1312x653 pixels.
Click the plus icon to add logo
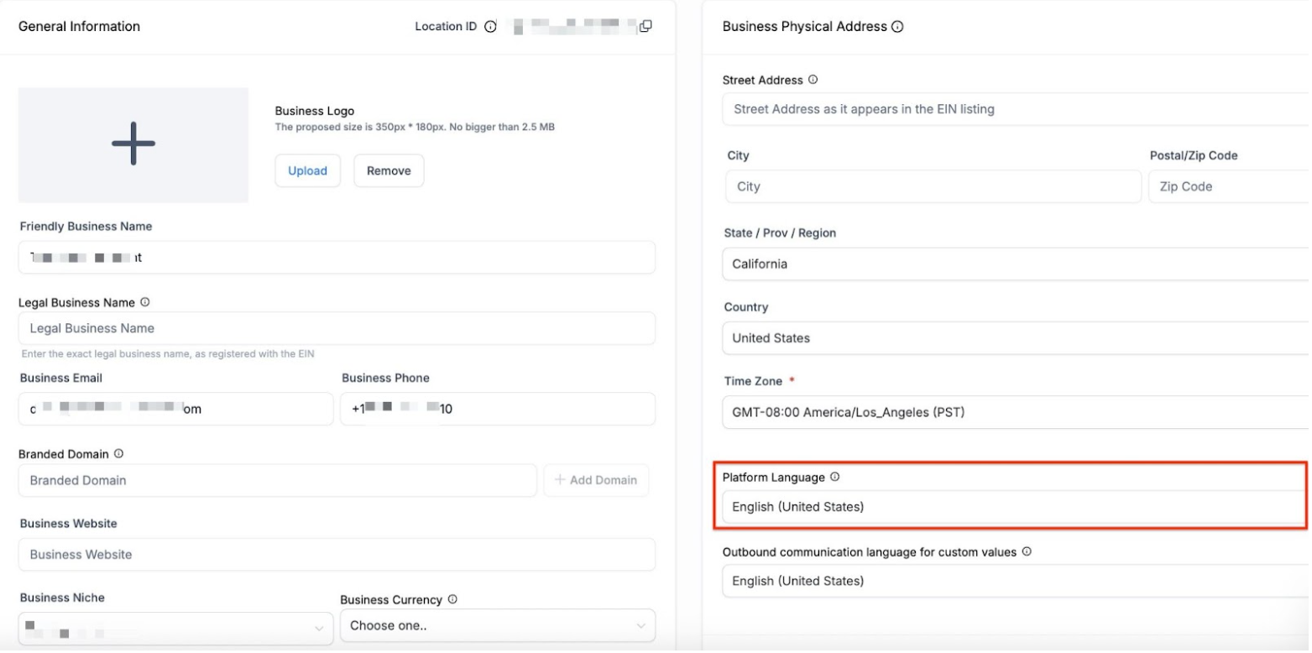click(133, 144)
